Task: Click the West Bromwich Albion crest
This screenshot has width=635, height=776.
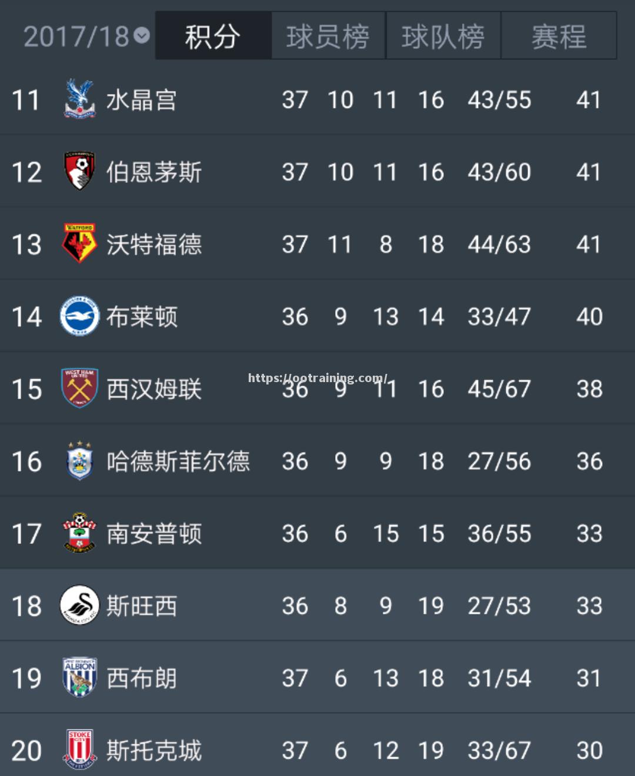Action: 79,677
